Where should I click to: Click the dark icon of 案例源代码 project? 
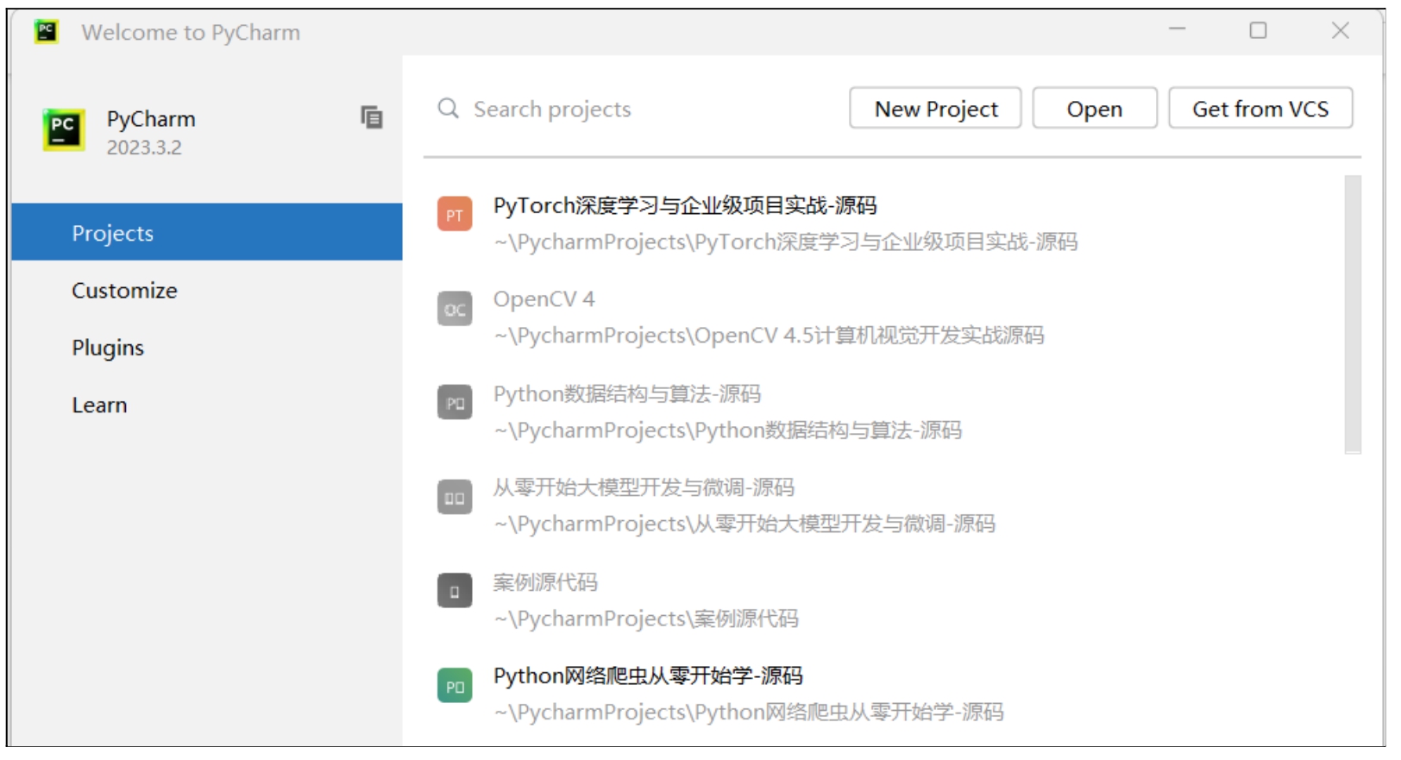(455, 592)
